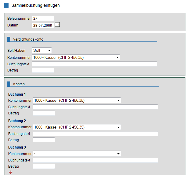This screenshot has width=191, height=175.
Task: Focus Buchung 2 Buchungstext field
Action: [95, 134]
